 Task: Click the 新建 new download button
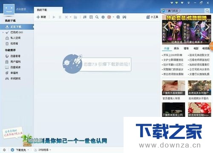(x=41, y=17)
